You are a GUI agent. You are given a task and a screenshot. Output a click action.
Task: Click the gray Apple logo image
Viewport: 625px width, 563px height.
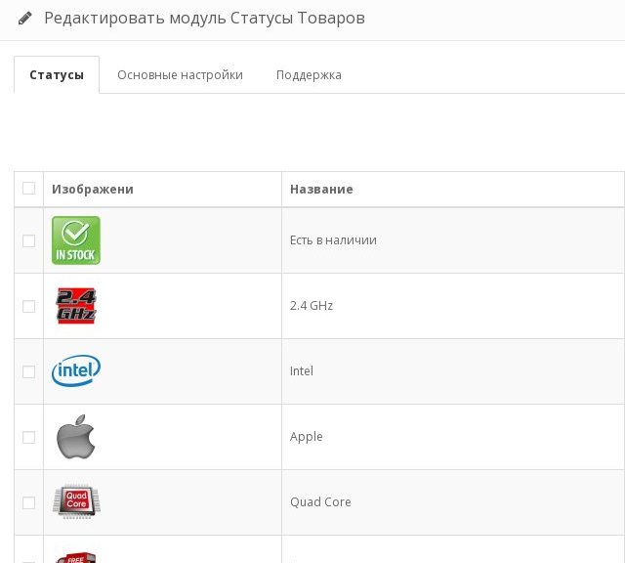pyautogui.click(x=76, y=437)
